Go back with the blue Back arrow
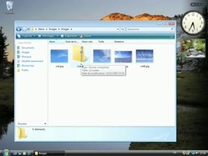This screenshot has width=208, height=156. [19, 29]
